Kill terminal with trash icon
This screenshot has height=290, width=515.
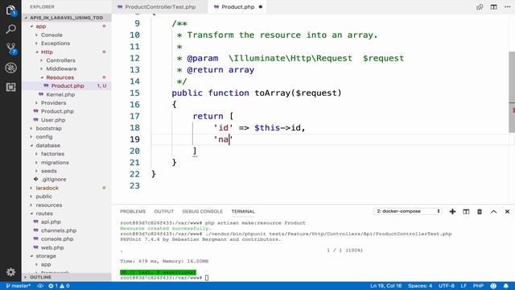coord(480,211)
